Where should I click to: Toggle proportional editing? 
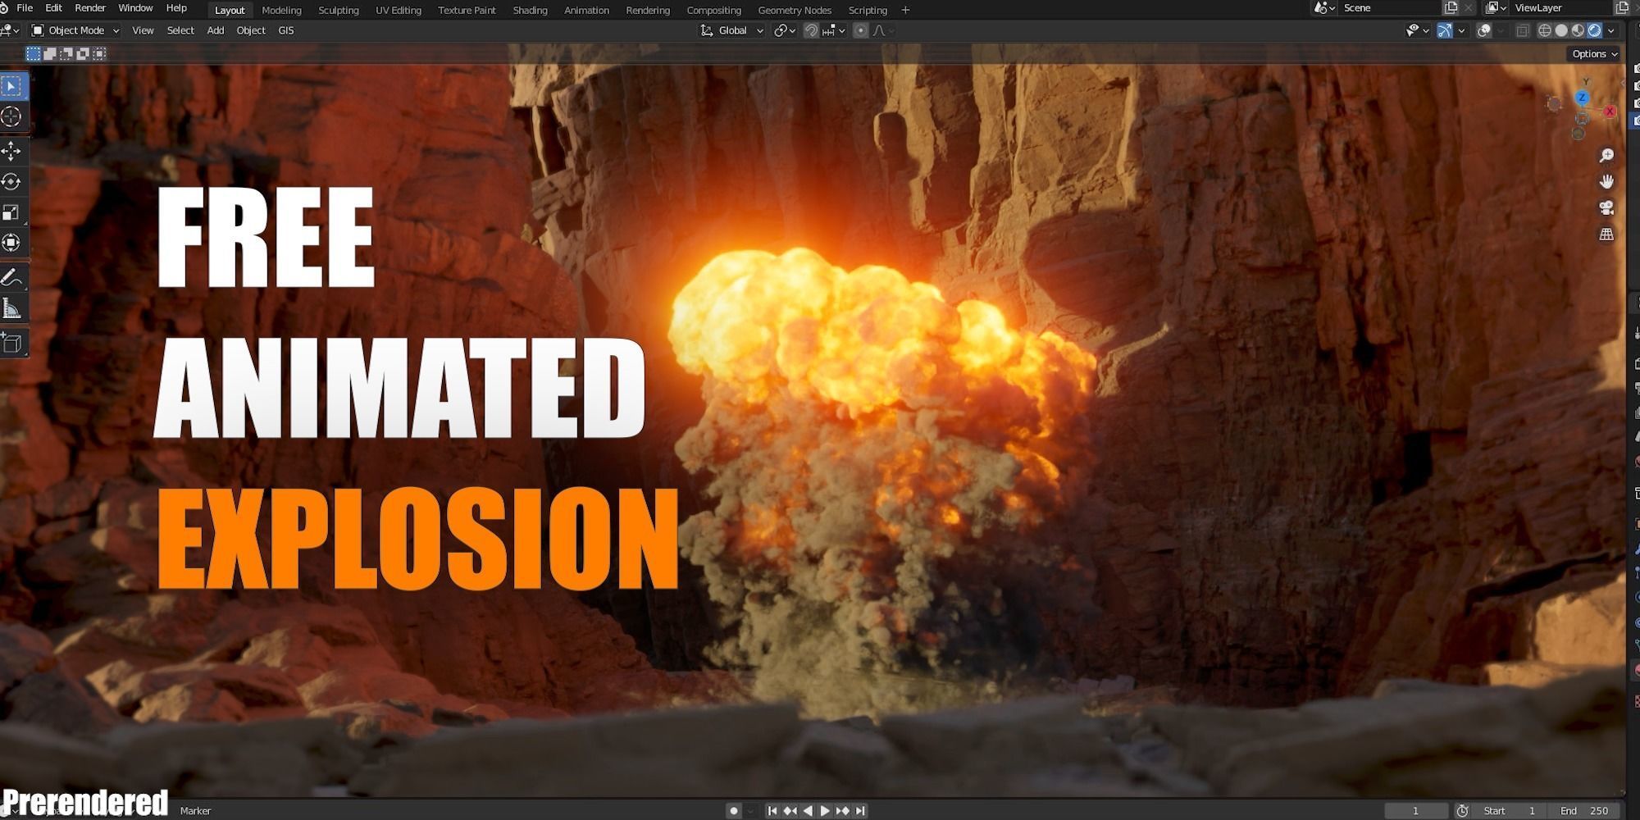[x=860, y=30]
